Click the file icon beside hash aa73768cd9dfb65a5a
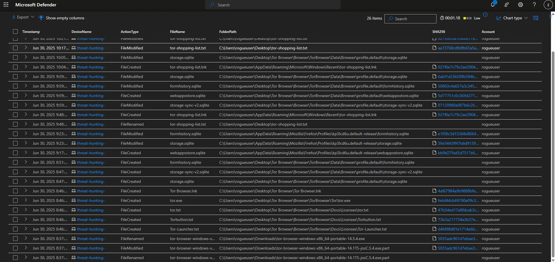The image size is (555, 262). (434, 48)
